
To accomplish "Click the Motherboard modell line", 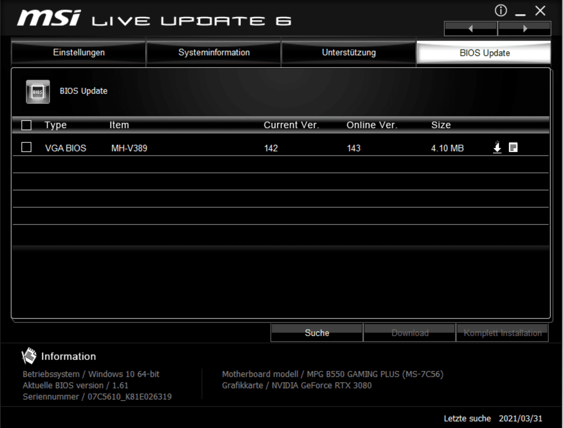I will pyautogui.click(x=333, y=374).
